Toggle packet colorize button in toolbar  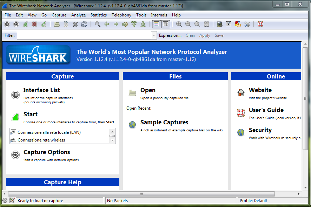(157, 24)
